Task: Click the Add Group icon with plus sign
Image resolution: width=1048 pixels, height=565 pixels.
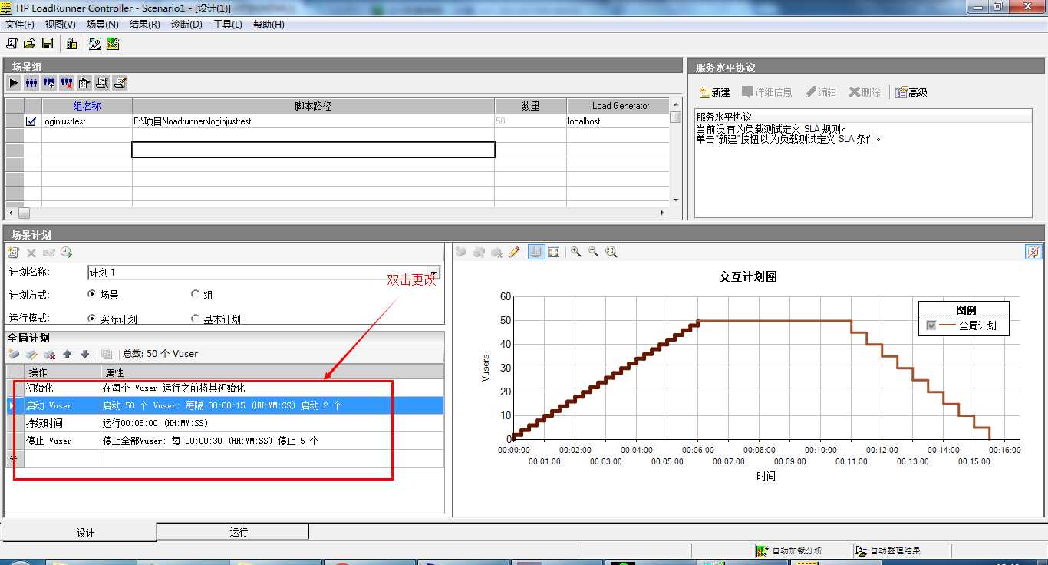Action: [x=49, y=82]
